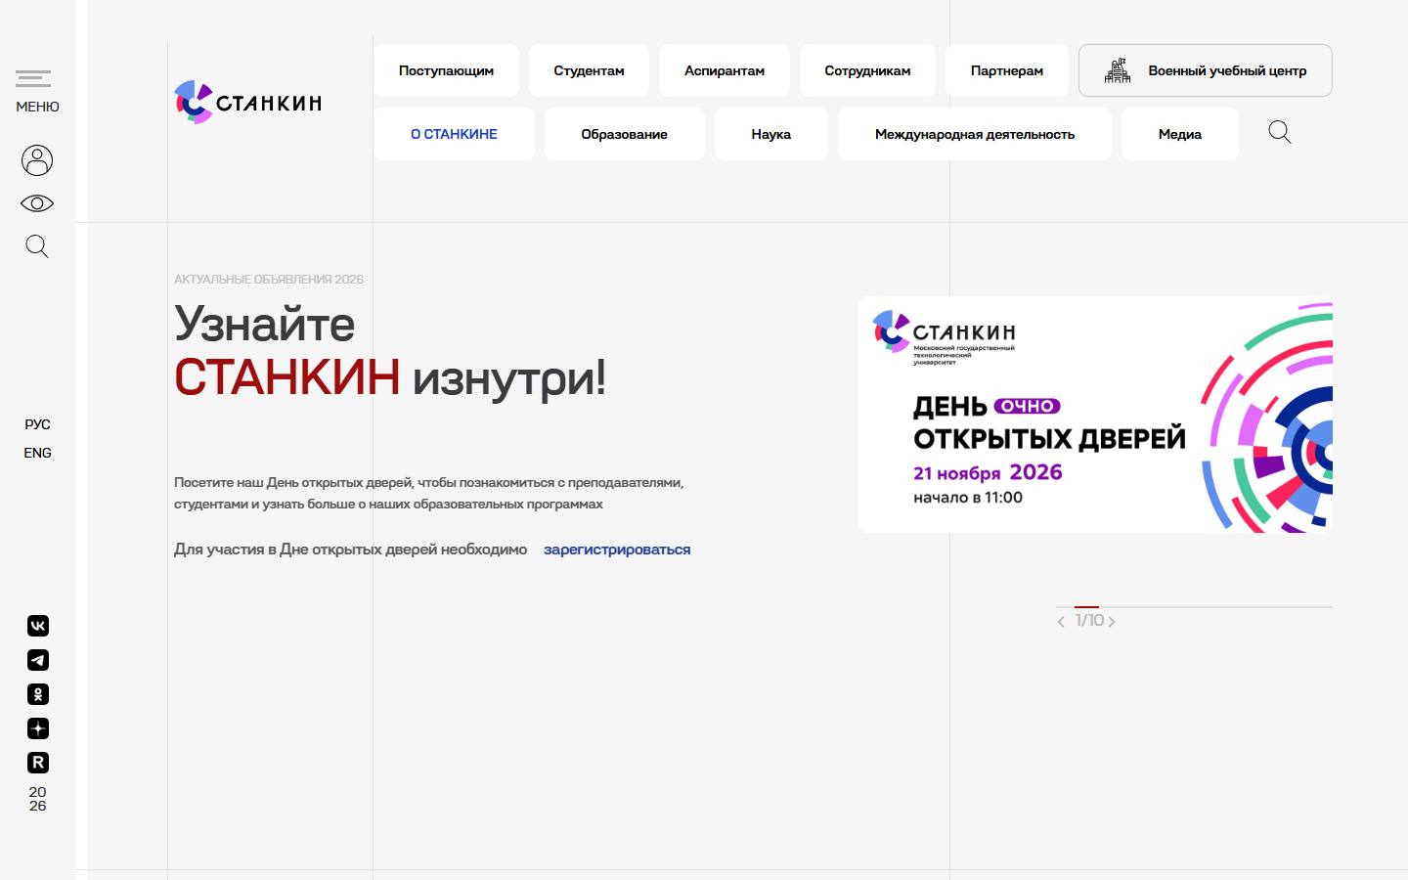Open the Партнерам menu item
The image size is (1408, 880).
tap(1007, 70)
